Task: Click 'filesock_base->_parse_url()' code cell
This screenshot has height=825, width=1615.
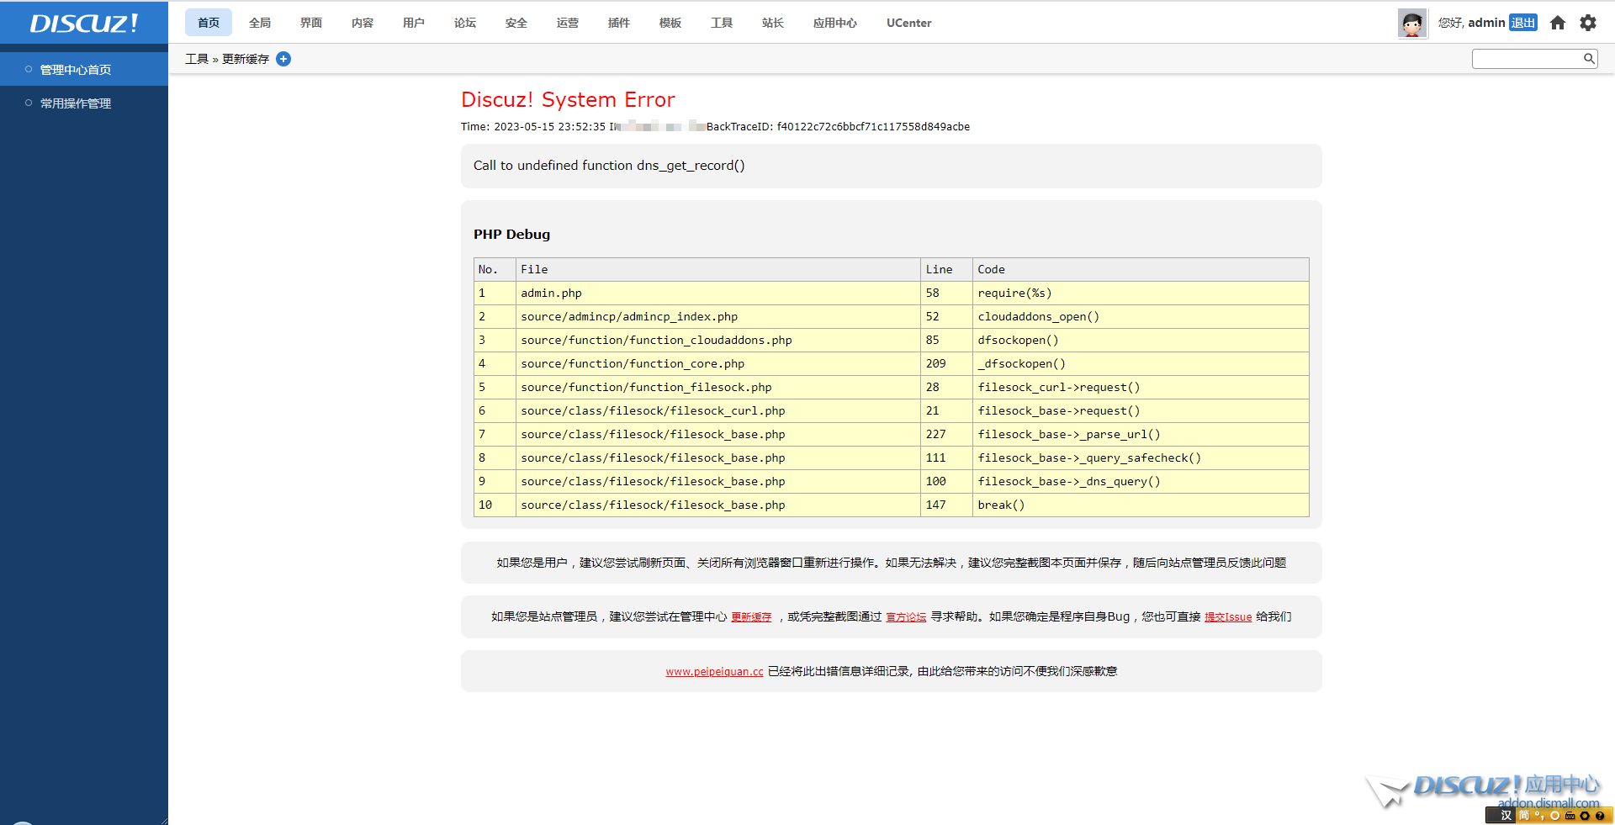Action: (x=1141, y=434)
